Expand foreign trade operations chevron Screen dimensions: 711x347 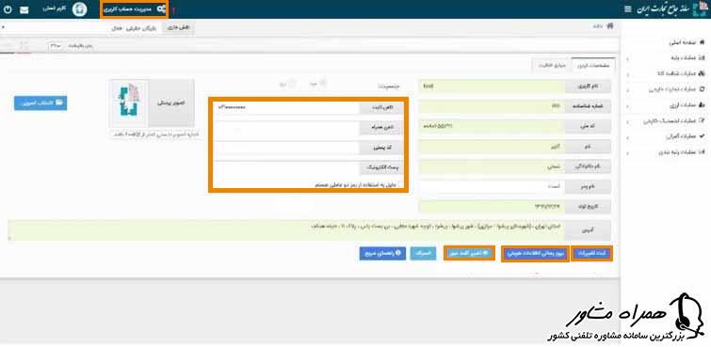pos(627,89)
